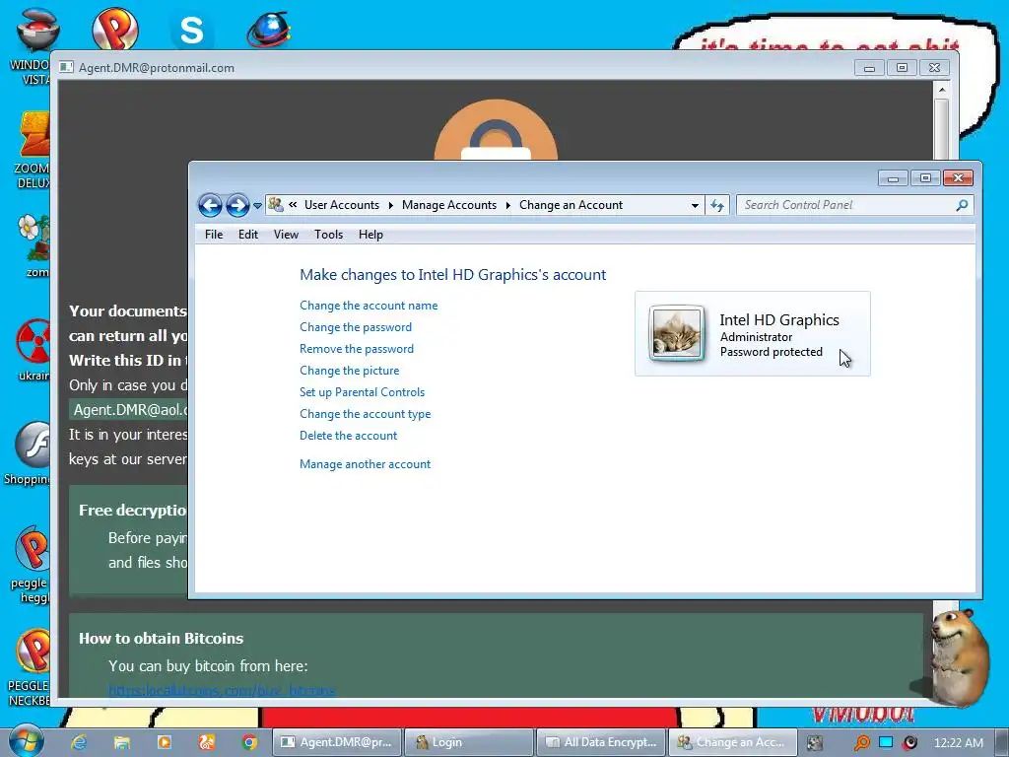Image resolution: width=1009 pixels, height=757 pixels.
Task: Click the cat account picture thumbnail
Action: click(x=676, y=333)
